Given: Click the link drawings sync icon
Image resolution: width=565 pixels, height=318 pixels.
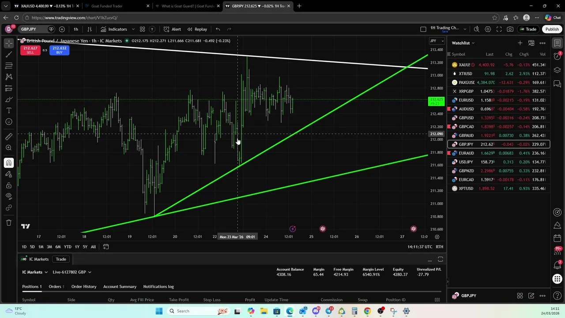Looking at the screenshot, I should 9,208.
